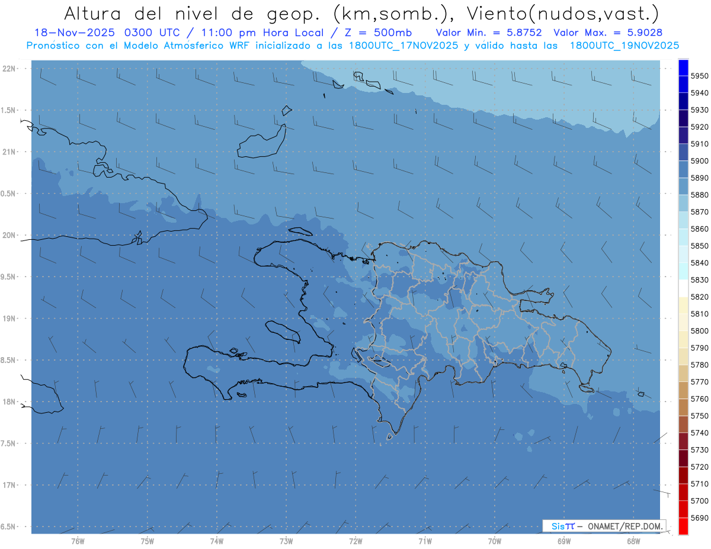Click the map title 'Altura del nivel de geop.'
Image resolution: width=711 pixels, height=549 pixels.
193,13
